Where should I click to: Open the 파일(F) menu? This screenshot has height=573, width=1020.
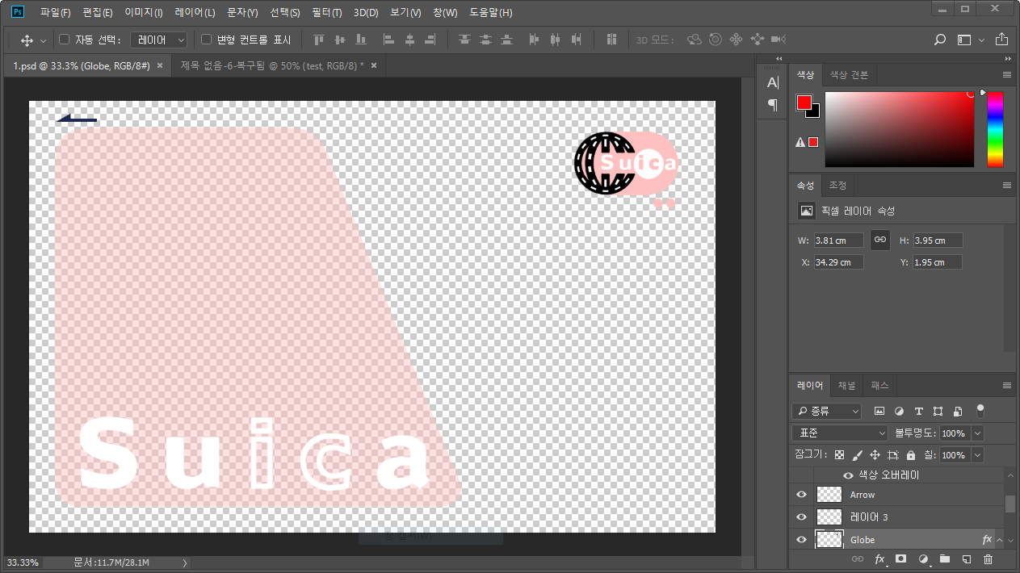point(56,13)
